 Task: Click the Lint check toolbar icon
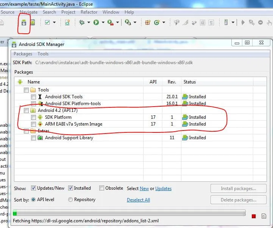47,22
